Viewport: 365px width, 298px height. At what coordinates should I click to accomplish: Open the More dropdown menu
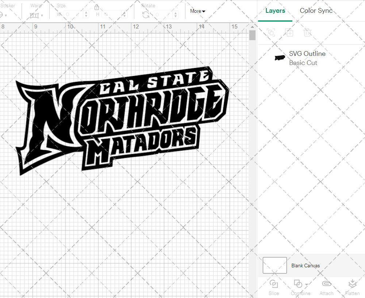click(x=197, y=11)
